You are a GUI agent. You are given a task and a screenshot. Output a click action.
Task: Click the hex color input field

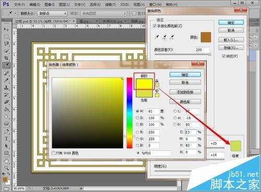pyautogui.click(x=156, y=153)
